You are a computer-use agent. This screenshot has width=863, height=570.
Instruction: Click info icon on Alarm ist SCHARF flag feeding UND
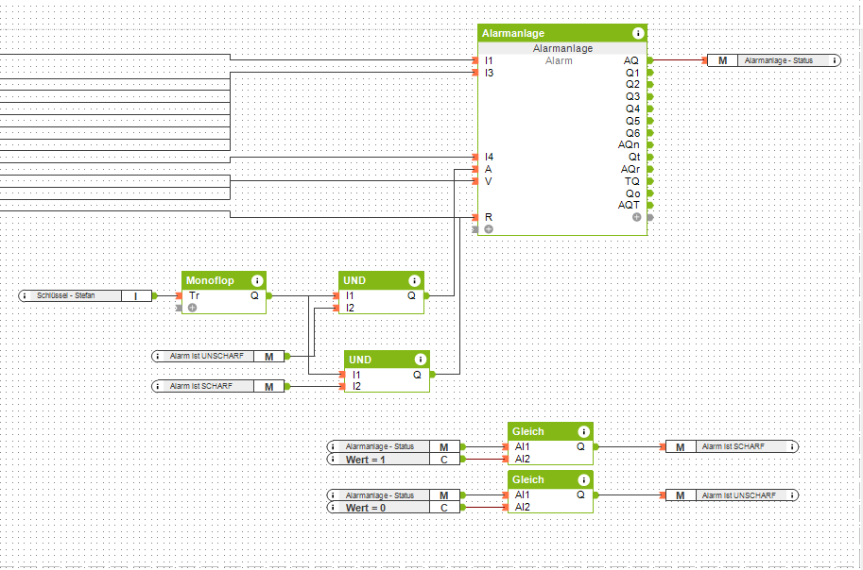click(x=158, y=386)
